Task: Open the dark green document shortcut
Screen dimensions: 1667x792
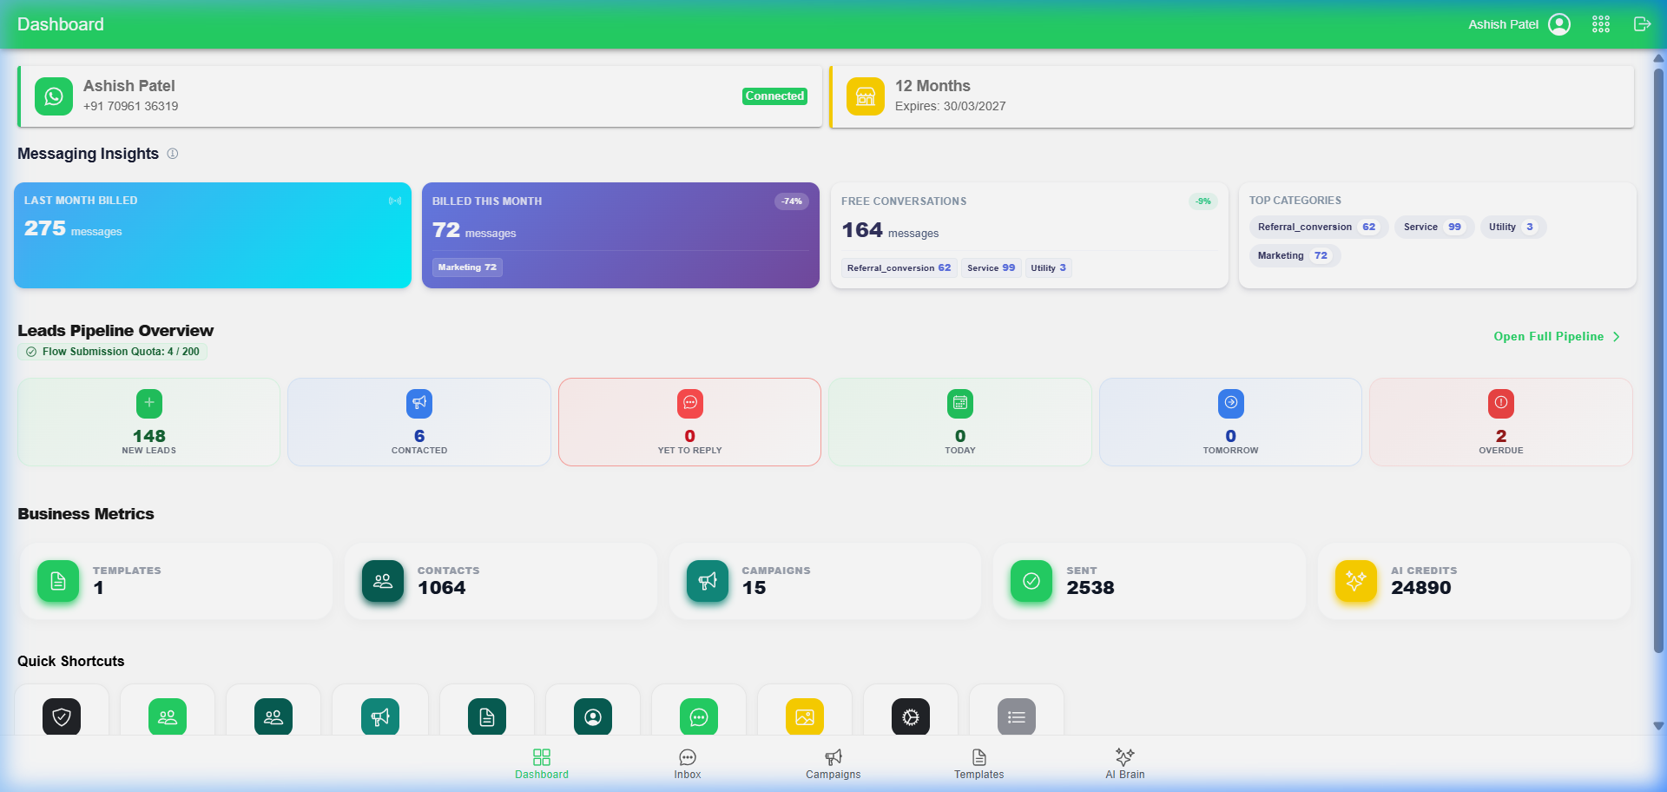Action: pos(487,716)
